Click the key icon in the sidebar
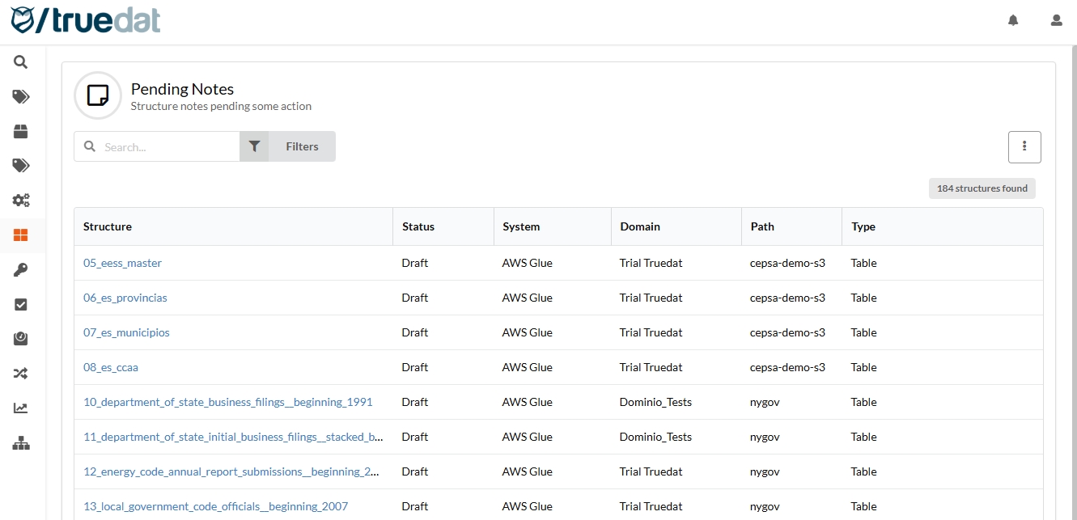The image size is (1077, 520). click(21, 270)
